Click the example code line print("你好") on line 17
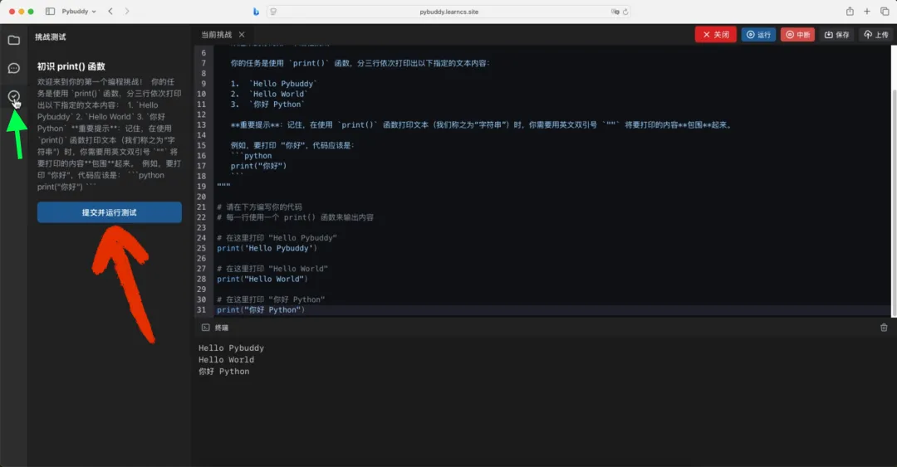The image size is (897, 467). point(258,166)
